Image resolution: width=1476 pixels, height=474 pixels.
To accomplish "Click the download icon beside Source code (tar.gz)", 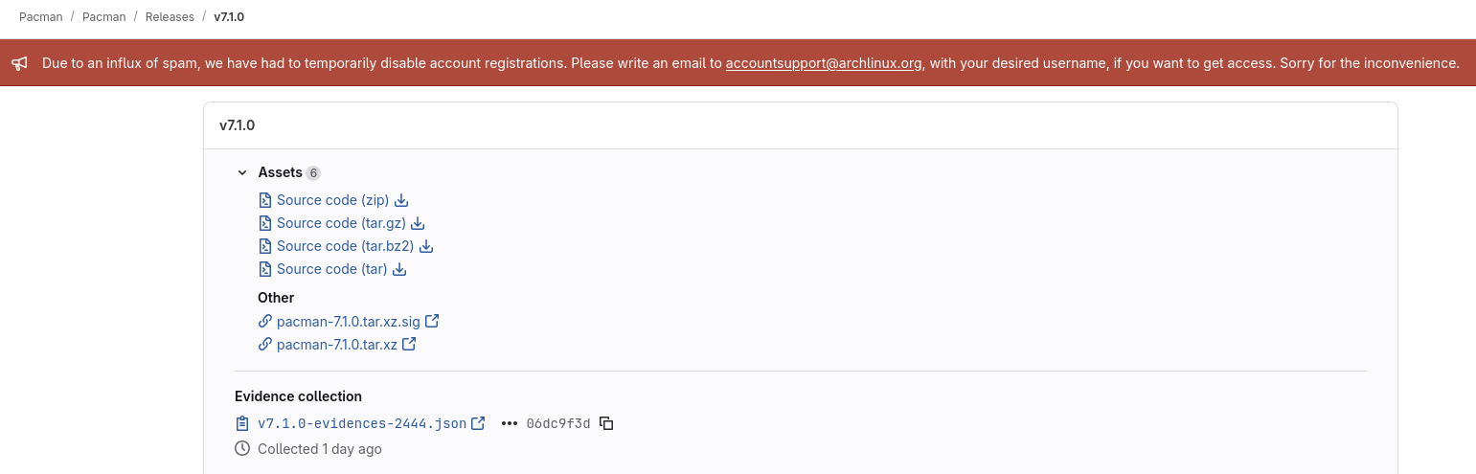I will click(x=418, y=223).
